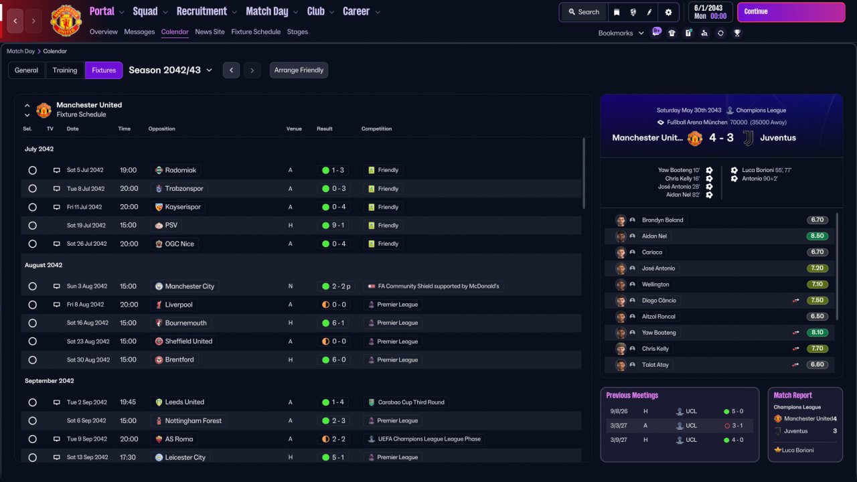Screen dimensions: 857x482
Task: Open the shirt bookmark icon
Action: point(672,33)
